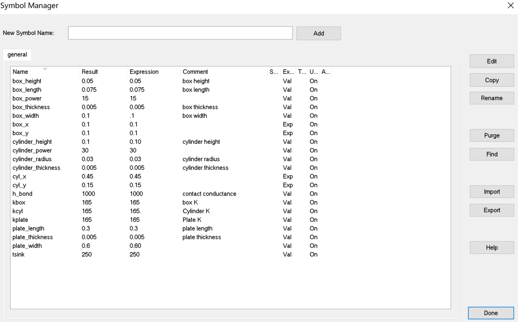Click the Edit button
The width and height of the screenshot is (518, 322).
point(492,61)
